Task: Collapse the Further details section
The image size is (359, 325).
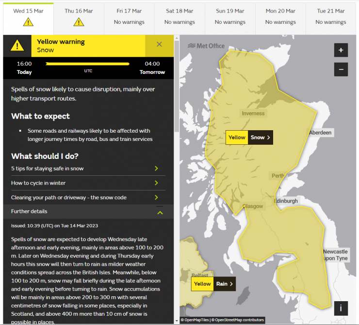Action: [x=160, y=212]
